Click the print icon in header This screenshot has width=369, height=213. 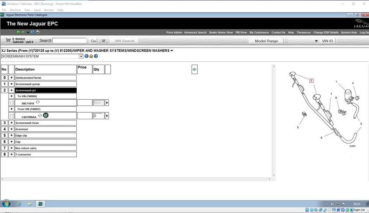37,32
